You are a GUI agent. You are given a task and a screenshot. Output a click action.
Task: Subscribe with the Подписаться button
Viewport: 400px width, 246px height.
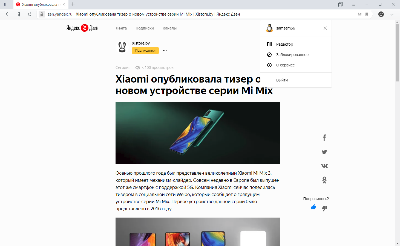coord(145,51)
